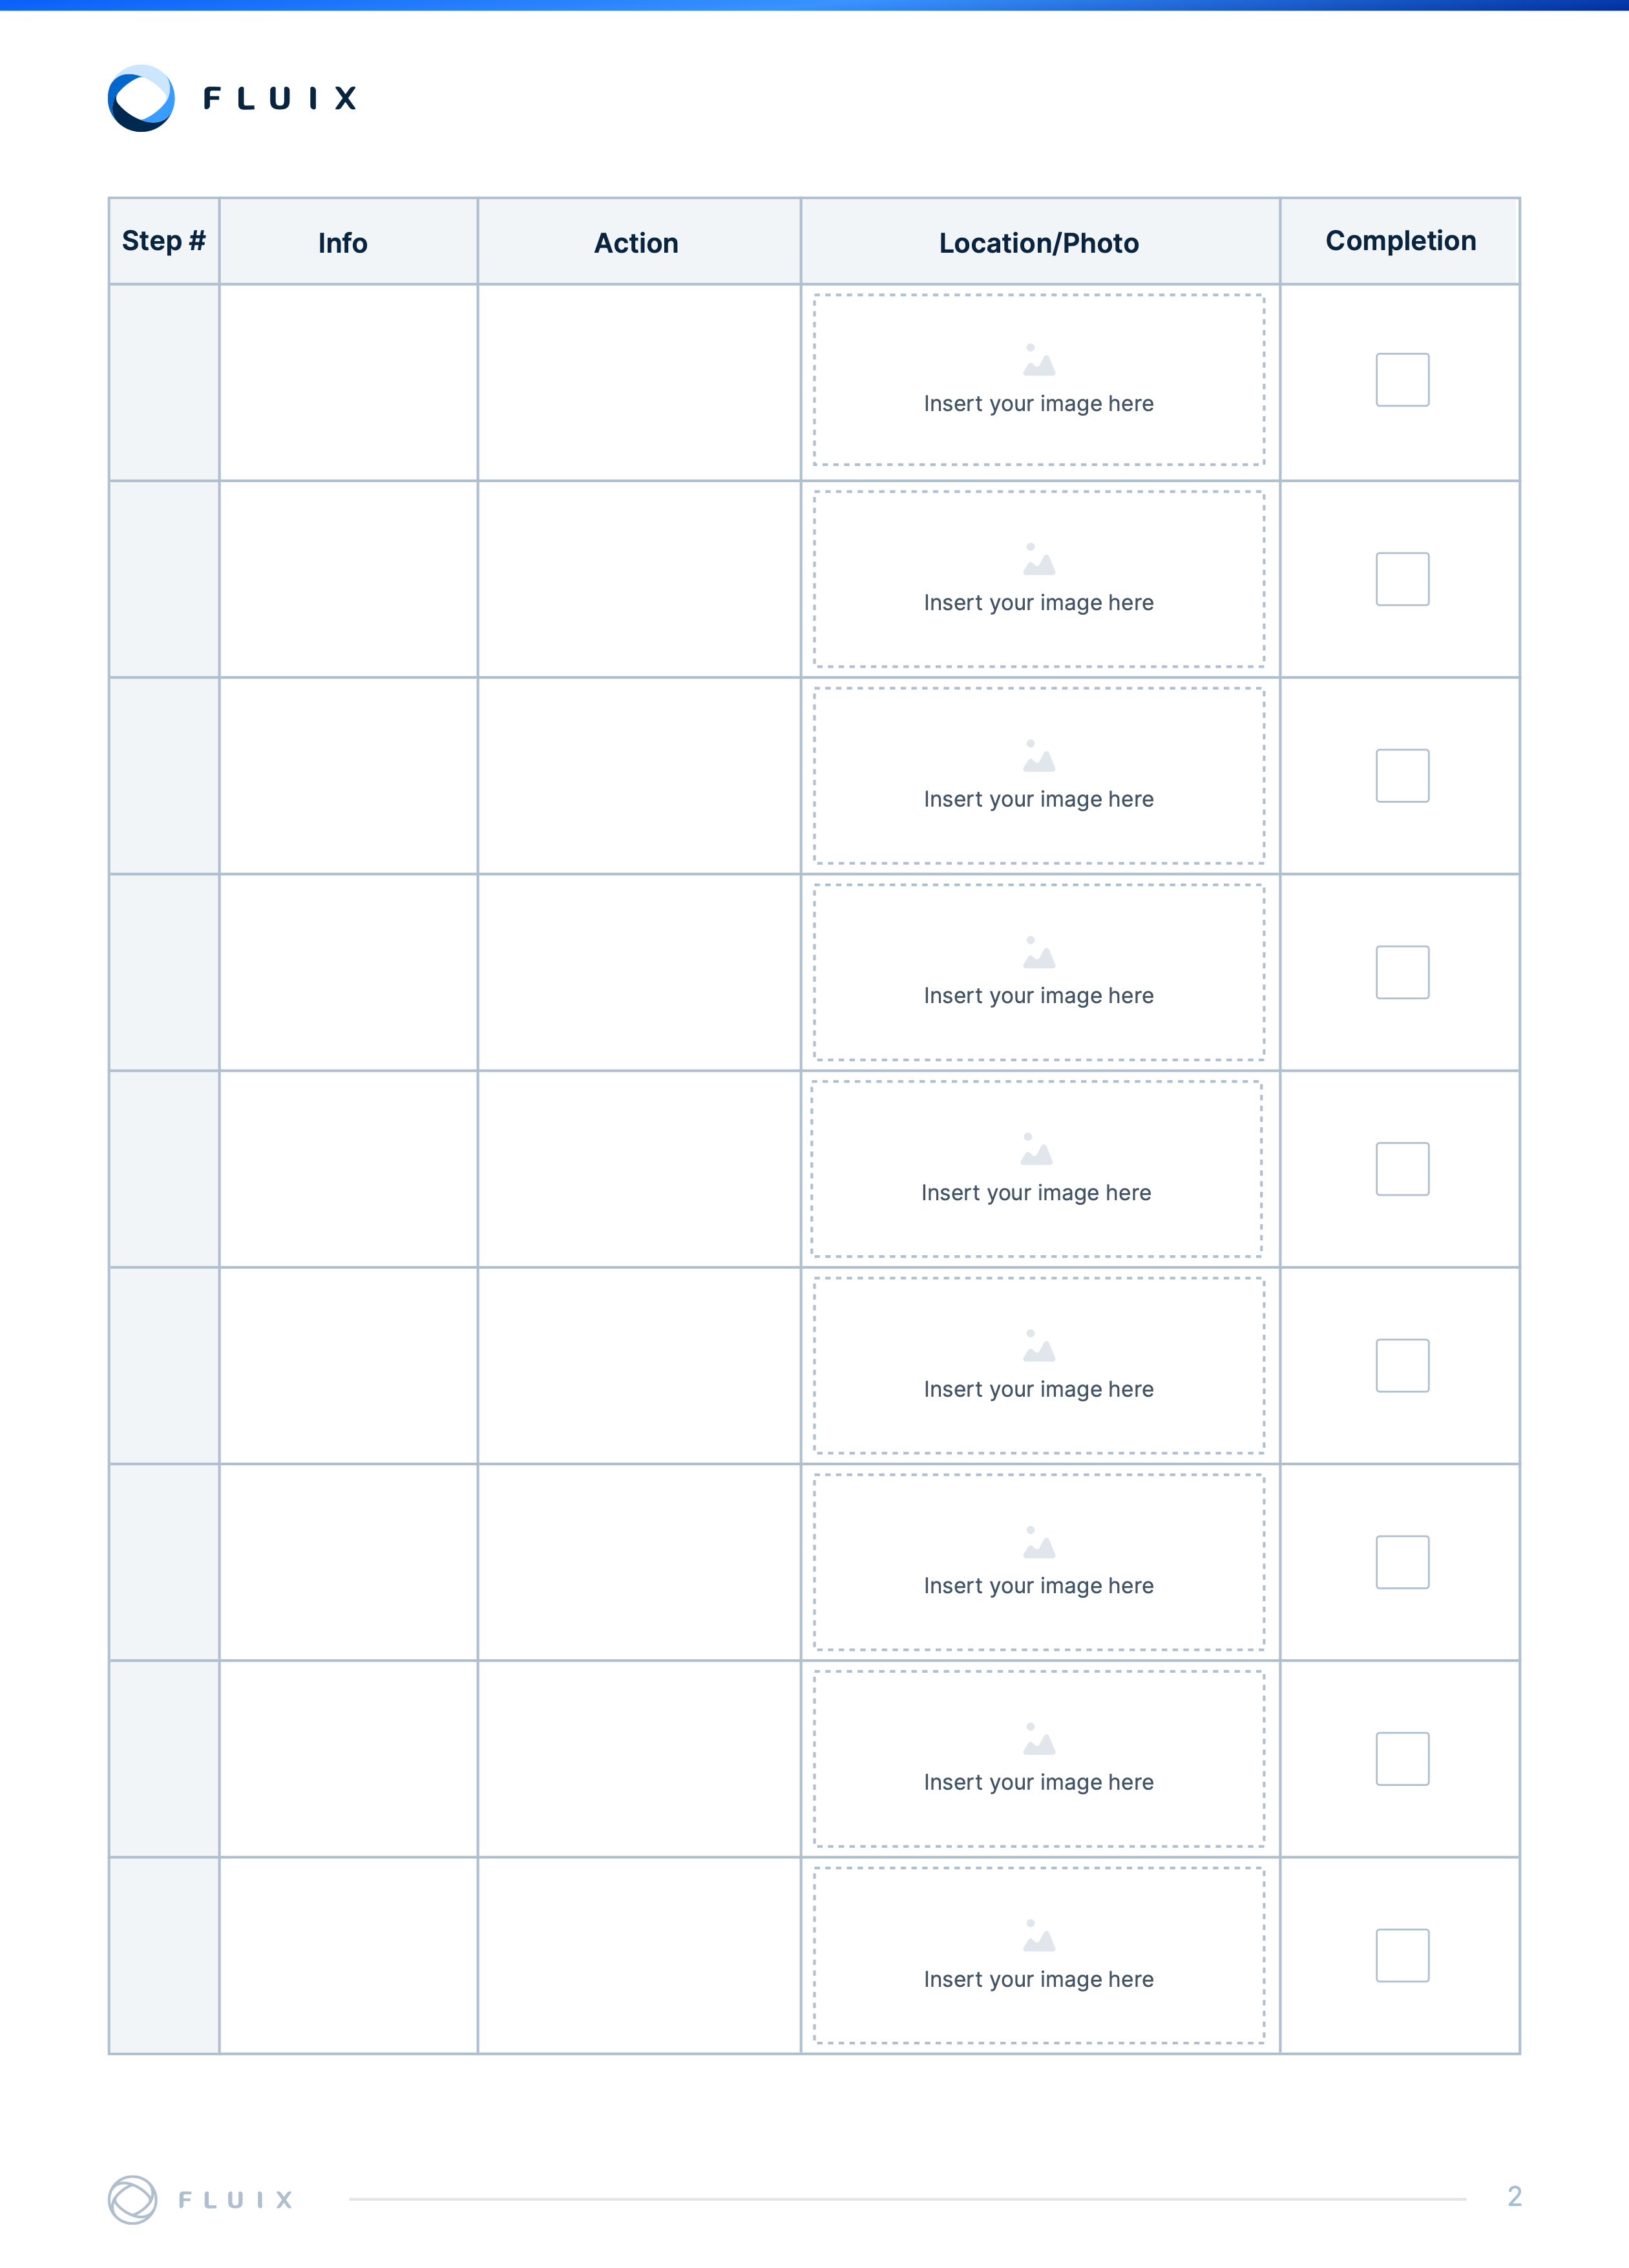Click first row Info cell
The width and height of the screenshot is (1629, 2268).
348,382
